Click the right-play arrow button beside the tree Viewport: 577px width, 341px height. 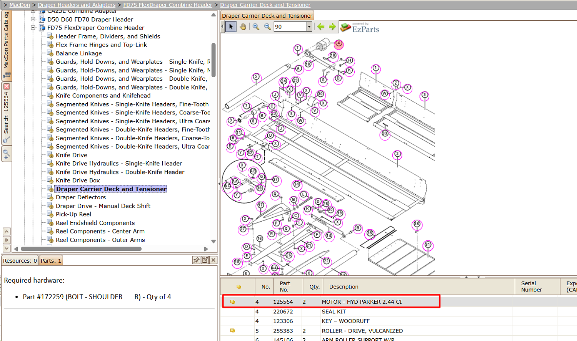(x=7, y=240)
